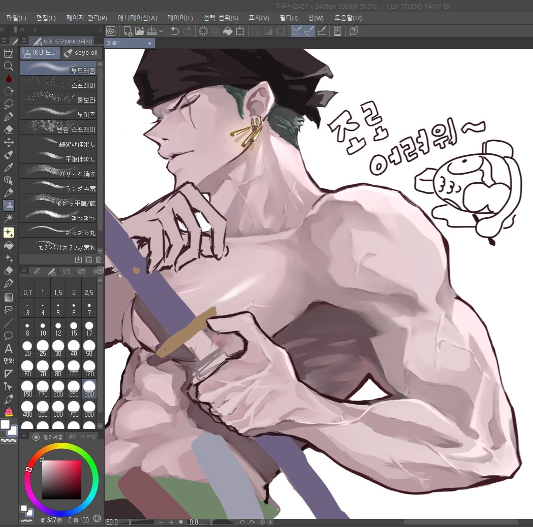Choose the 물보라 brush
This screenshot has height=527, width=533.
click(58, 98)
